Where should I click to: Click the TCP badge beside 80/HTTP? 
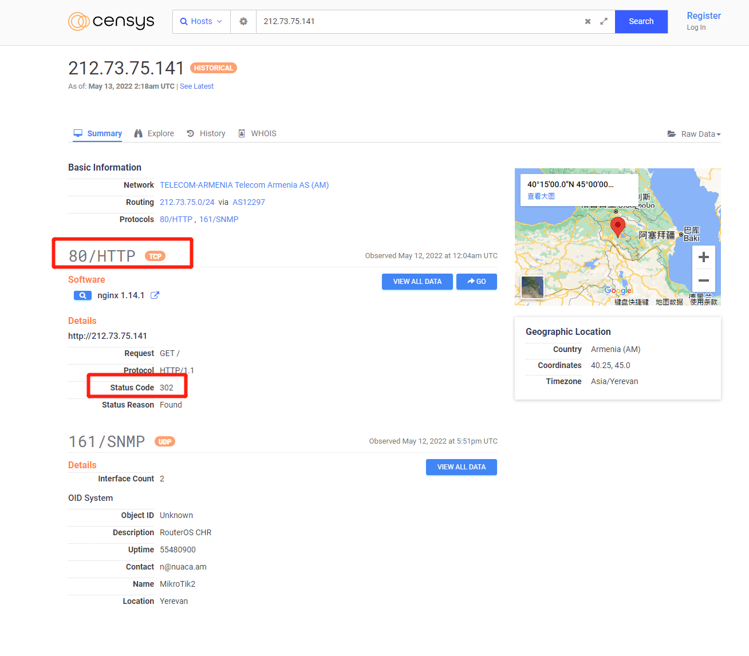155,256
